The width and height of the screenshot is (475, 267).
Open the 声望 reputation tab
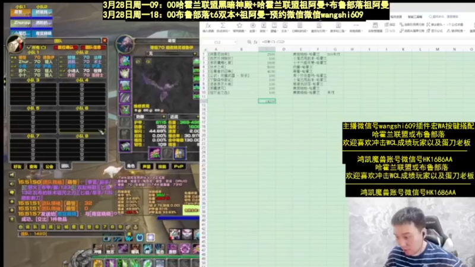tap(146, 167)
